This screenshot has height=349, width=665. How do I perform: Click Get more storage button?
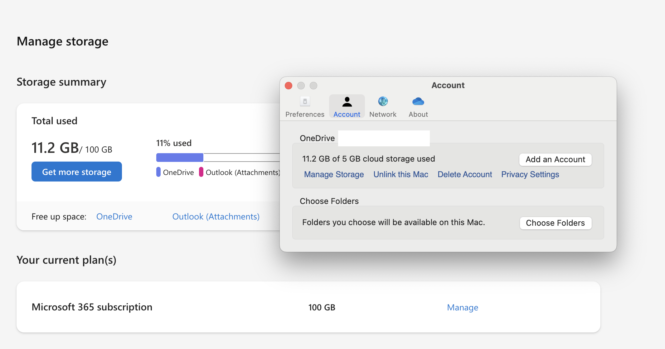click(x=77, y=172)
